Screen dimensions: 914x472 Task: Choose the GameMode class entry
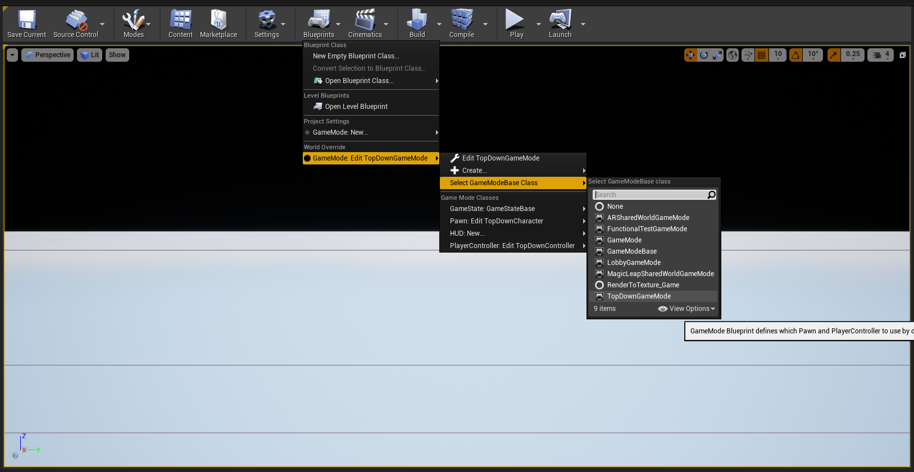(x=653, y=240)
